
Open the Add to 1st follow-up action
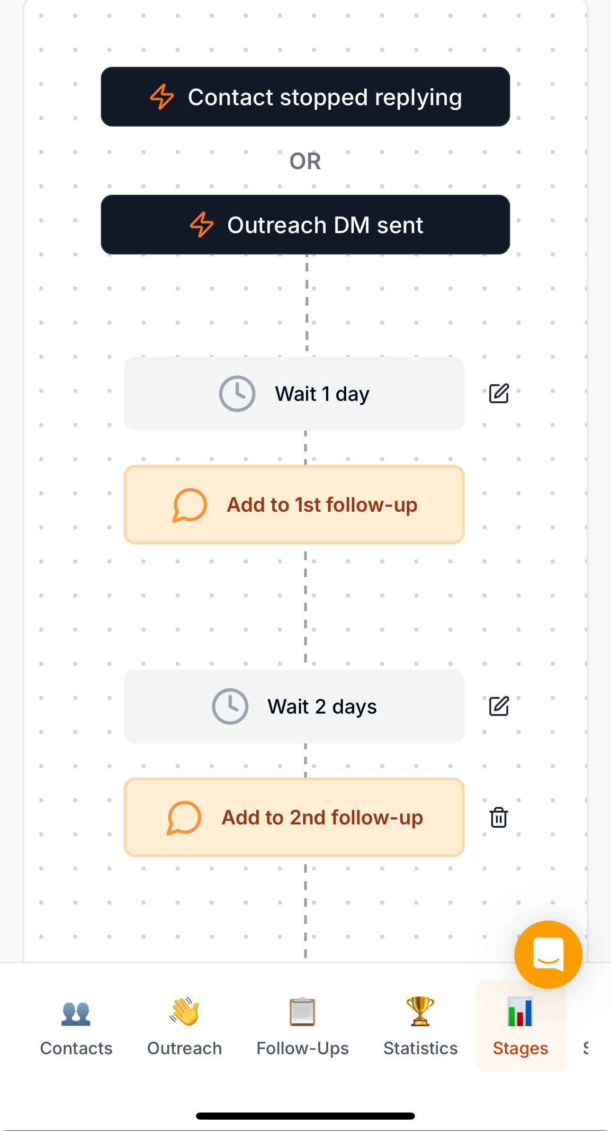(322, 505)
